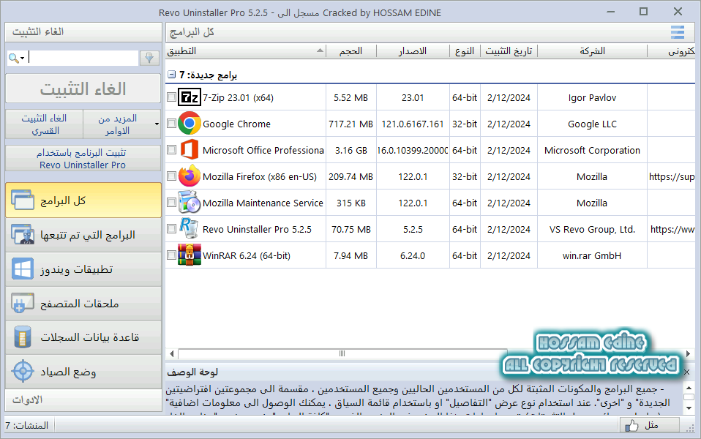Screen dimensions: 701x439
Task: Open 'تطبيقات ويندوز' section
Action: click(83, 269)
